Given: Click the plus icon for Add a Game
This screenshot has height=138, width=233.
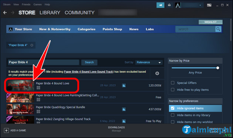Looking at the screenshot, I should (x=6, y=131).
